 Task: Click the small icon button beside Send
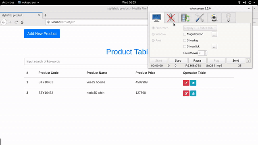(x=248, y=61)
